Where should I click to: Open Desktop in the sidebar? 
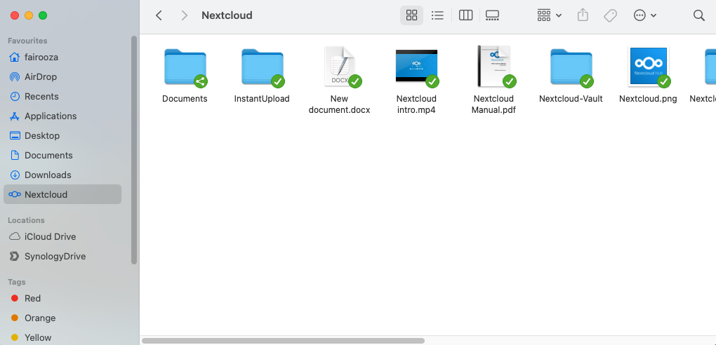pos(62,136)
